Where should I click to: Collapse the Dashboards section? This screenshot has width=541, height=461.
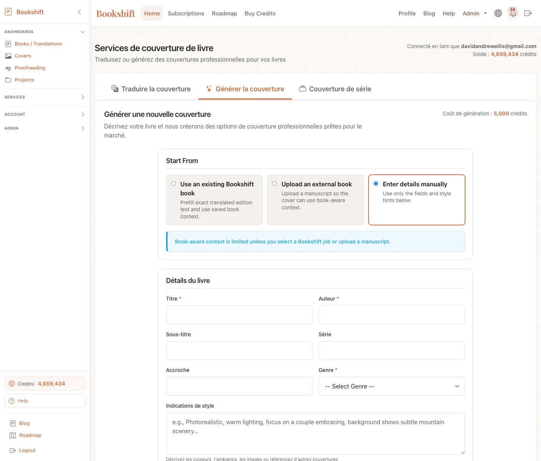[45, 32]
